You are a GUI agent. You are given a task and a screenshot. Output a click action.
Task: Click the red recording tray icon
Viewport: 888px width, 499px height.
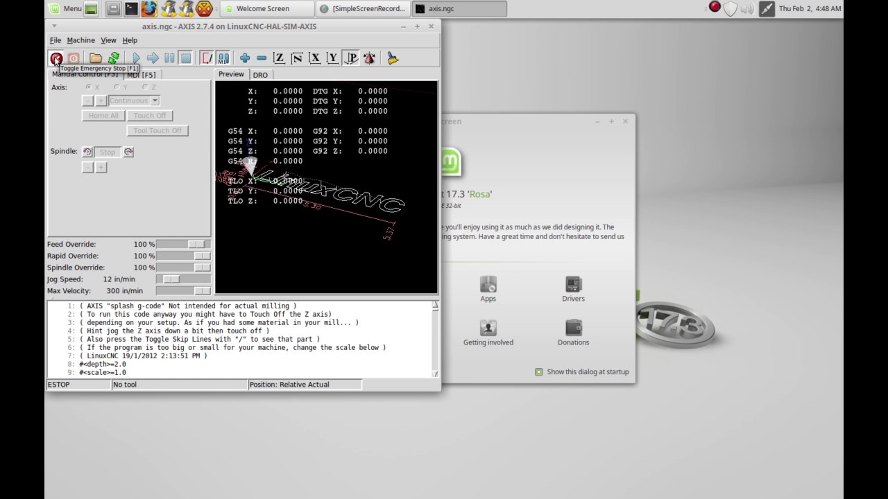[x=715, y=8]
